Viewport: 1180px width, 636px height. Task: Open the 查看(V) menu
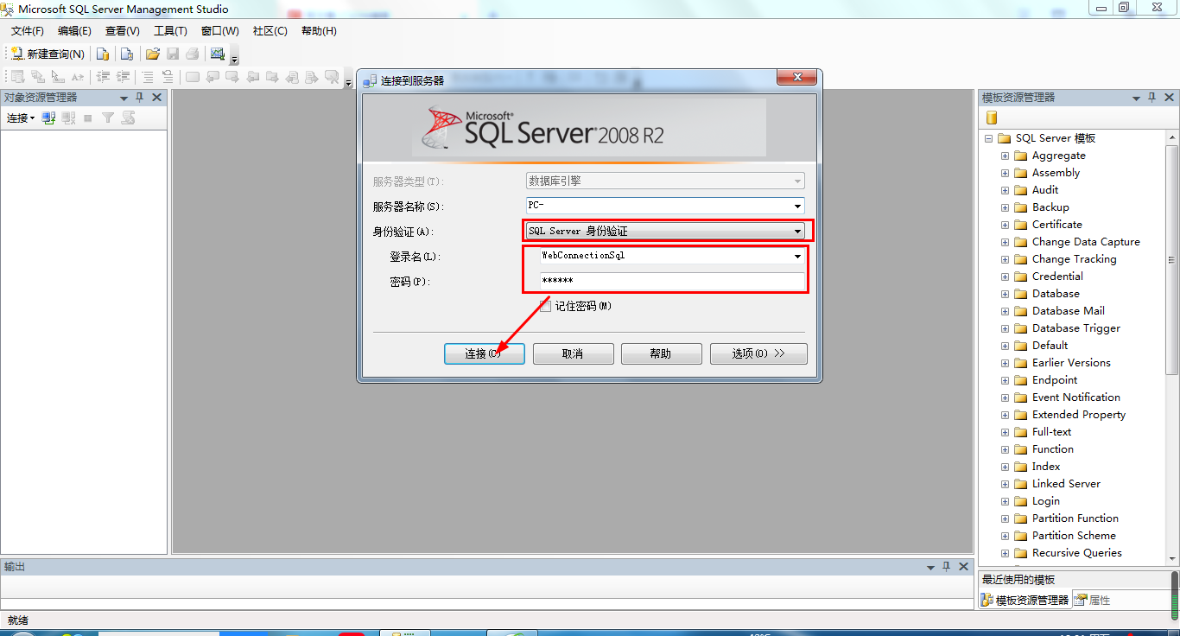[x=123, y=30]
